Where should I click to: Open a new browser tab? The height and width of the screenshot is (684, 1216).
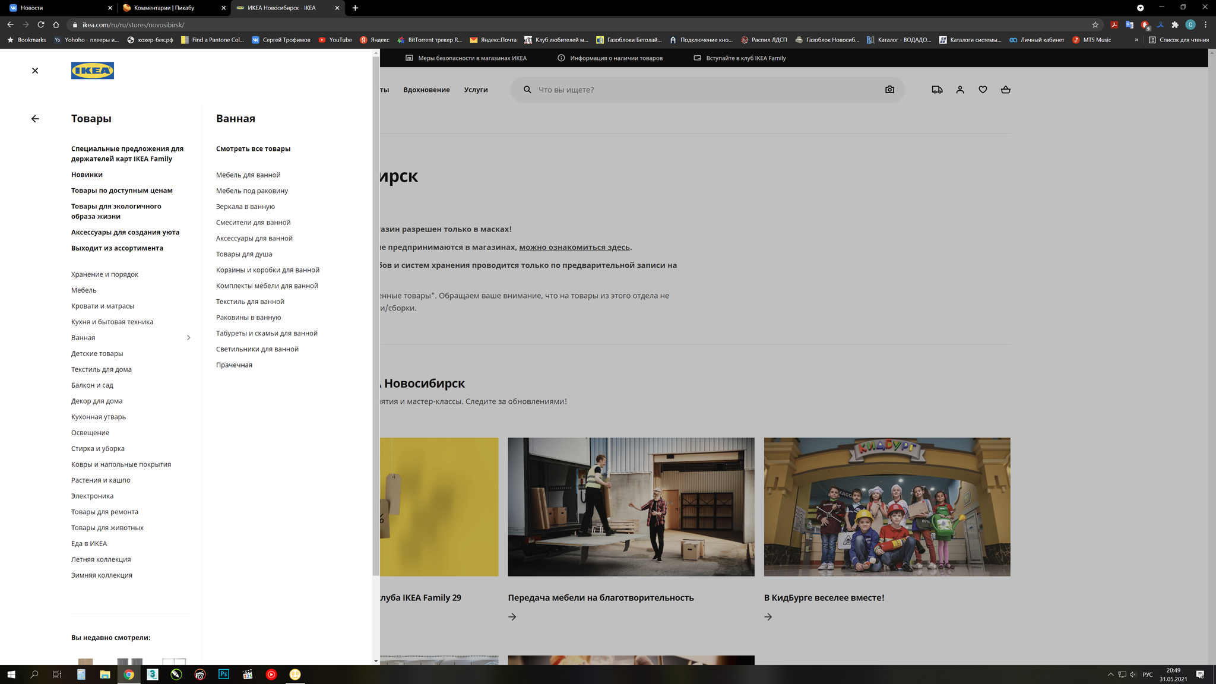355,8
